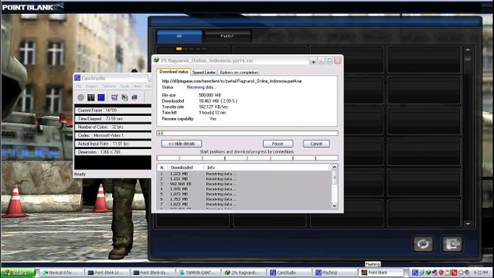This screenshot has height=278, width=494.
Task: Click the CamStudio title bar icon
Action: click(x=77, y=78)
